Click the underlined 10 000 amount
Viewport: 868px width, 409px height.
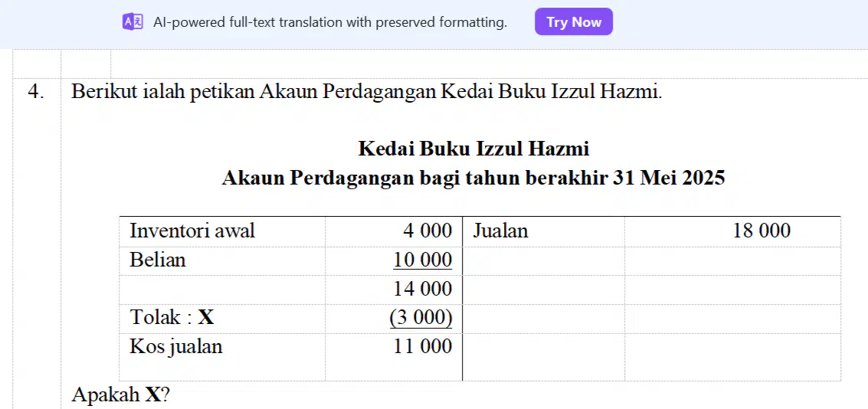(422, 260)
